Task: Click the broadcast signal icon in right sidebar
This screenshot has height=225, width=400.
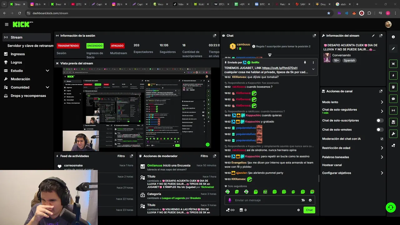Action: [x=393, y=110]
